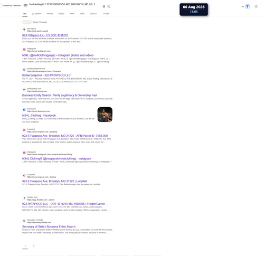The height and width of the screenshot is (256, 264).
Task: Open NS4L Clothing® (@nospaceforloveclothing) Instagram result
Action: [56, 158]
